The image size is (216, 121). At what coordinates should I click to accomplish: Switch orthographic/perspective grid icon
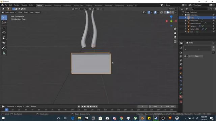pyautogui.click(x=175, y=42)
